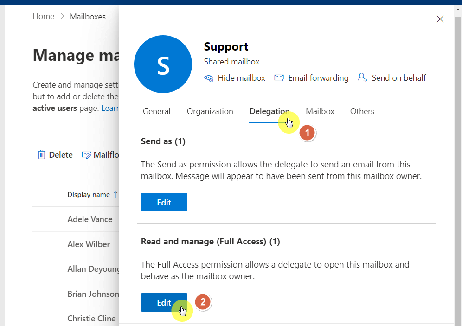Select the Adele Vance mailbox row
This screenshot has width=462, height=326.
pos(76,219)
